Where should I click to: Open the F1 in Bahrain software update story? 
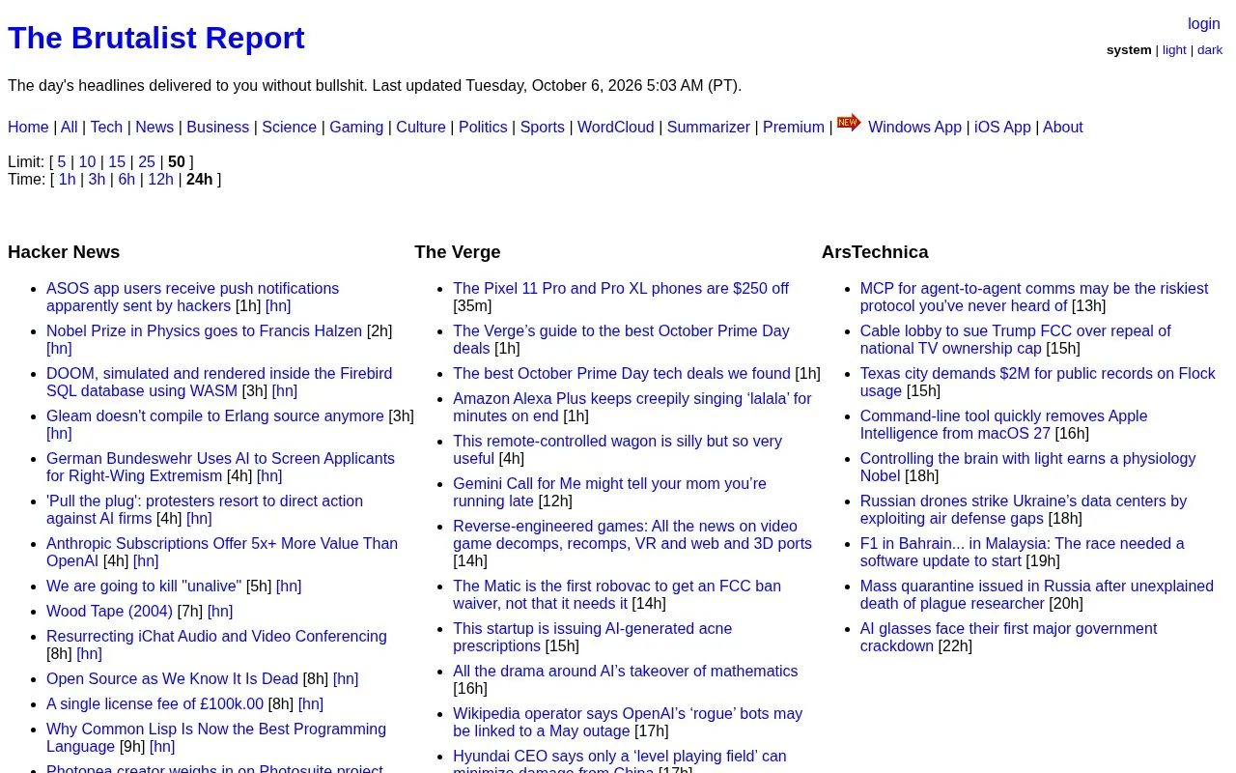1022,553
